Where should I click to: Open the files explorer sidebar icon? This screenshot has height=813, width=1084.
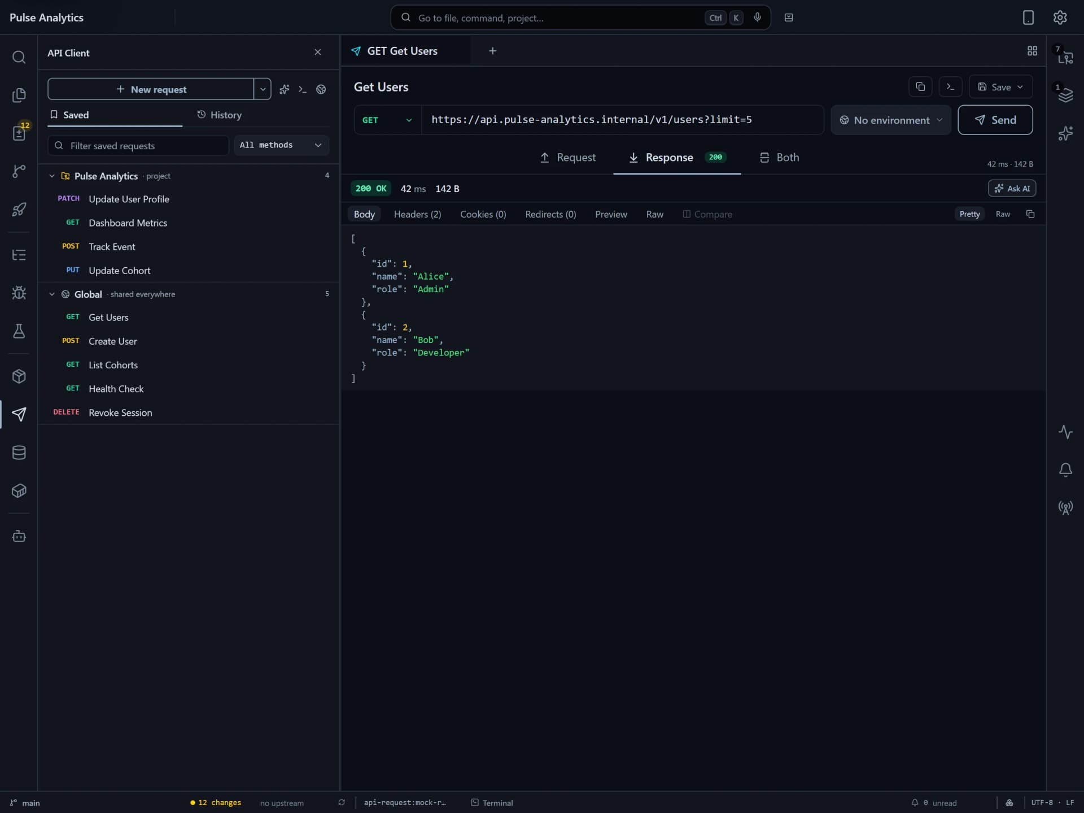coord(19,95)
